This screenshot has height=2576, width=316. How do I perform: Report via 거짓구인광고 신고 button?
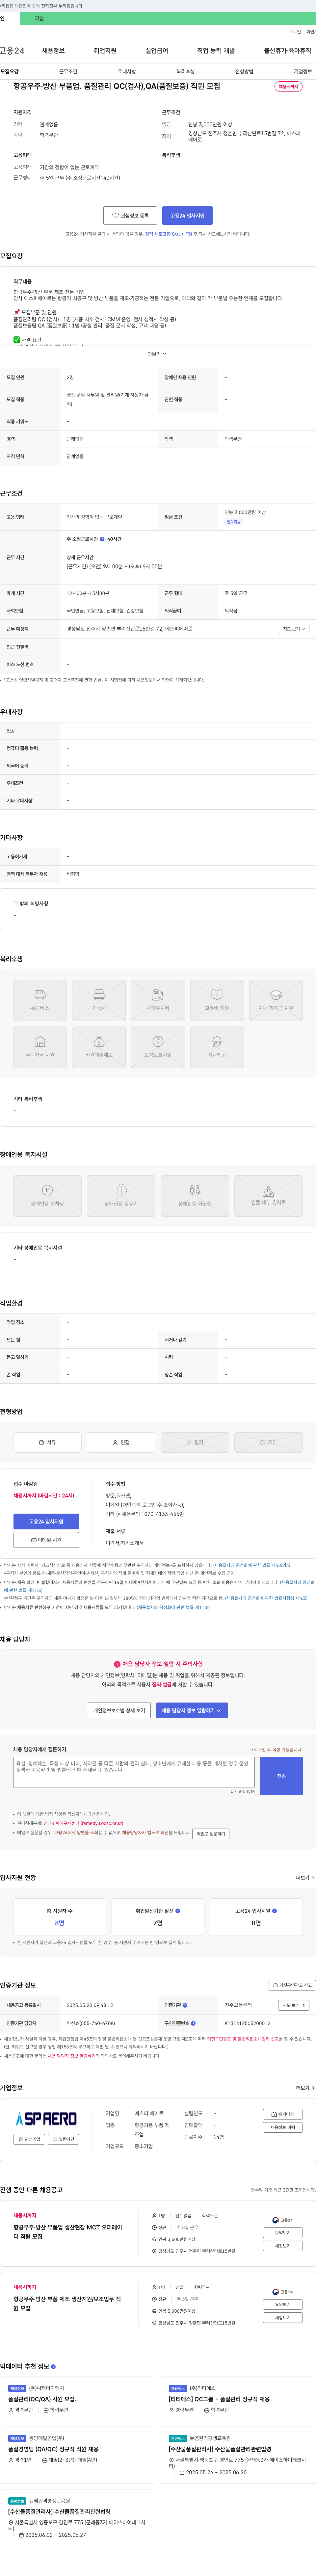click(x=292, y=1985)
